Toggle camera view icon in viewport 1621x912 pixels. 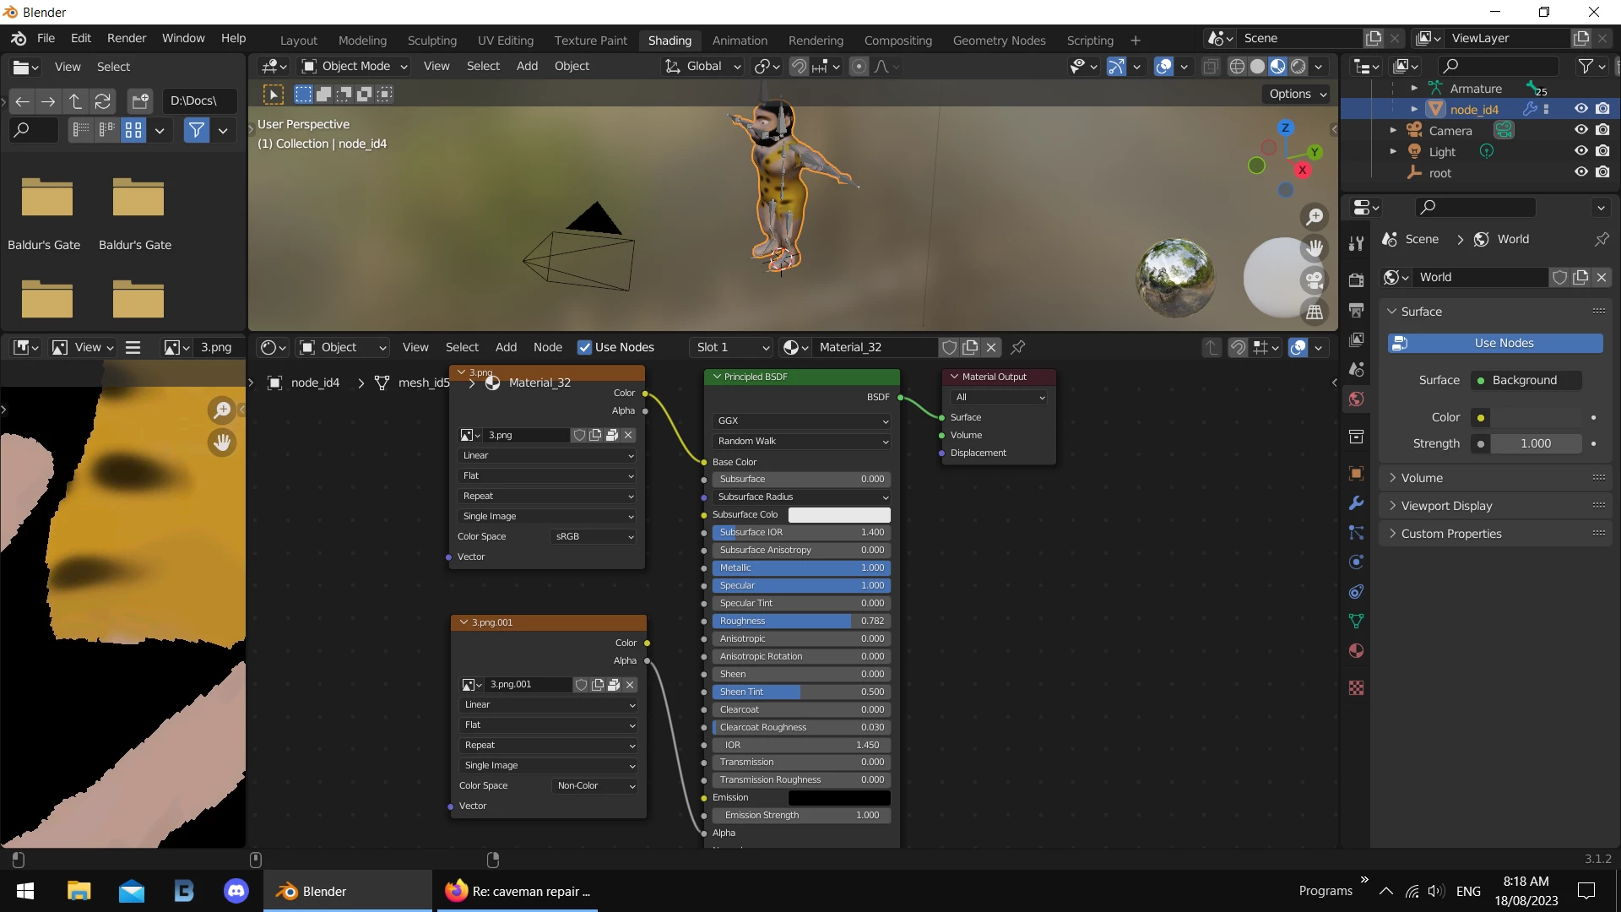tap(1315, 280)
